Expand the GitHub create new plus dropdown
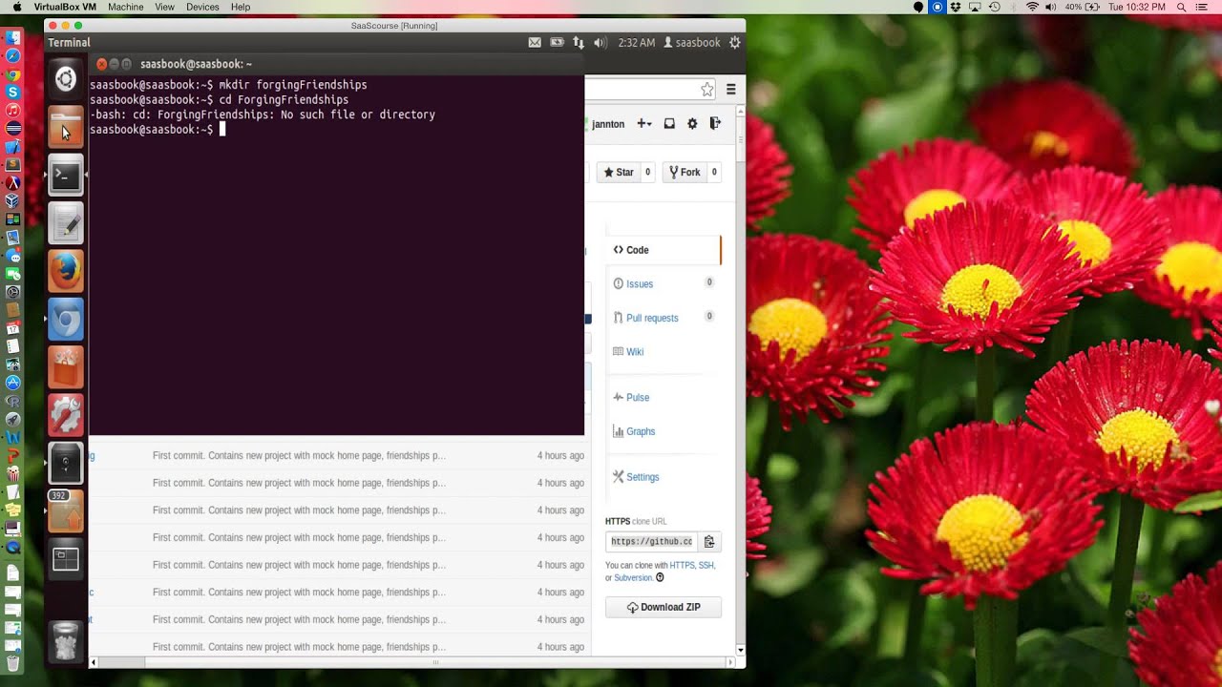The width and height of the screenshot is (1222, 687). coord(644,124)
